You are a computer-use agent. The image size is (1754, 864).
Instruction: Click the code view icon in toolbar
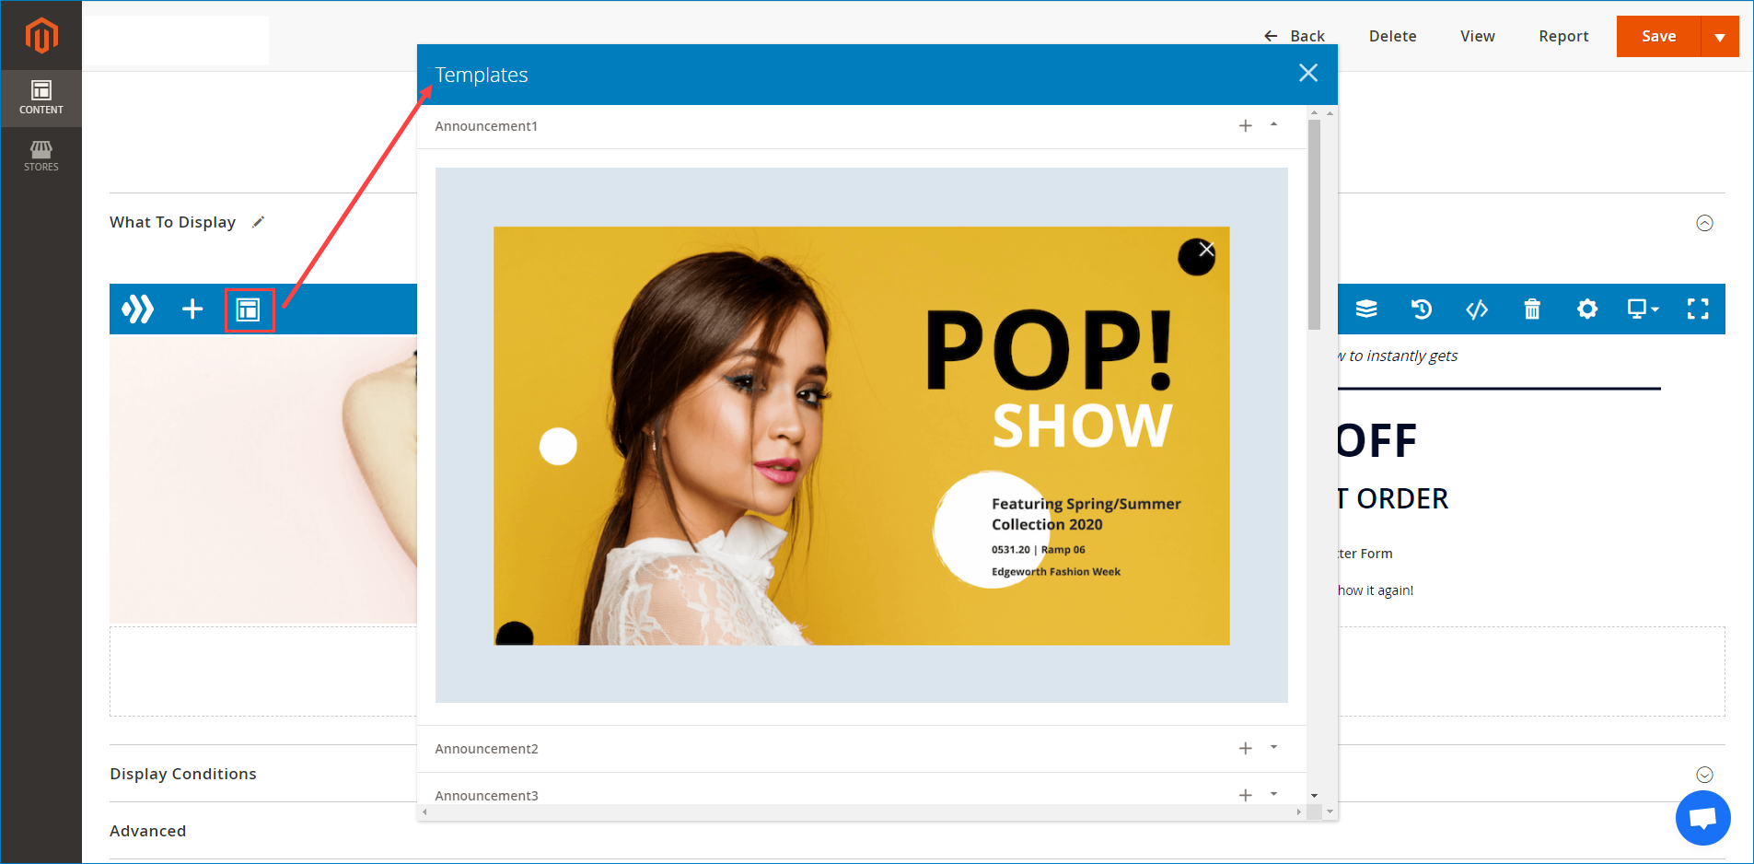pos(1477,309)
